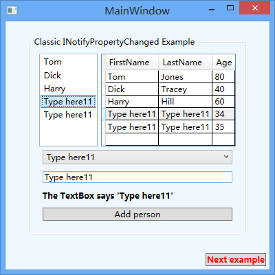Click the Tracey LastName cell
This screenshot has height=275, width=275.
(x=185, y=89)
